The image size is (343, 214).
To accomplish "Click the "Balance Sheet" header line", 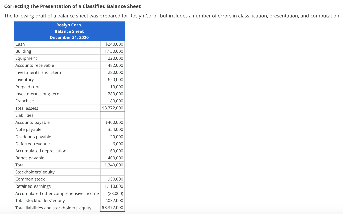I will (69, 31).
